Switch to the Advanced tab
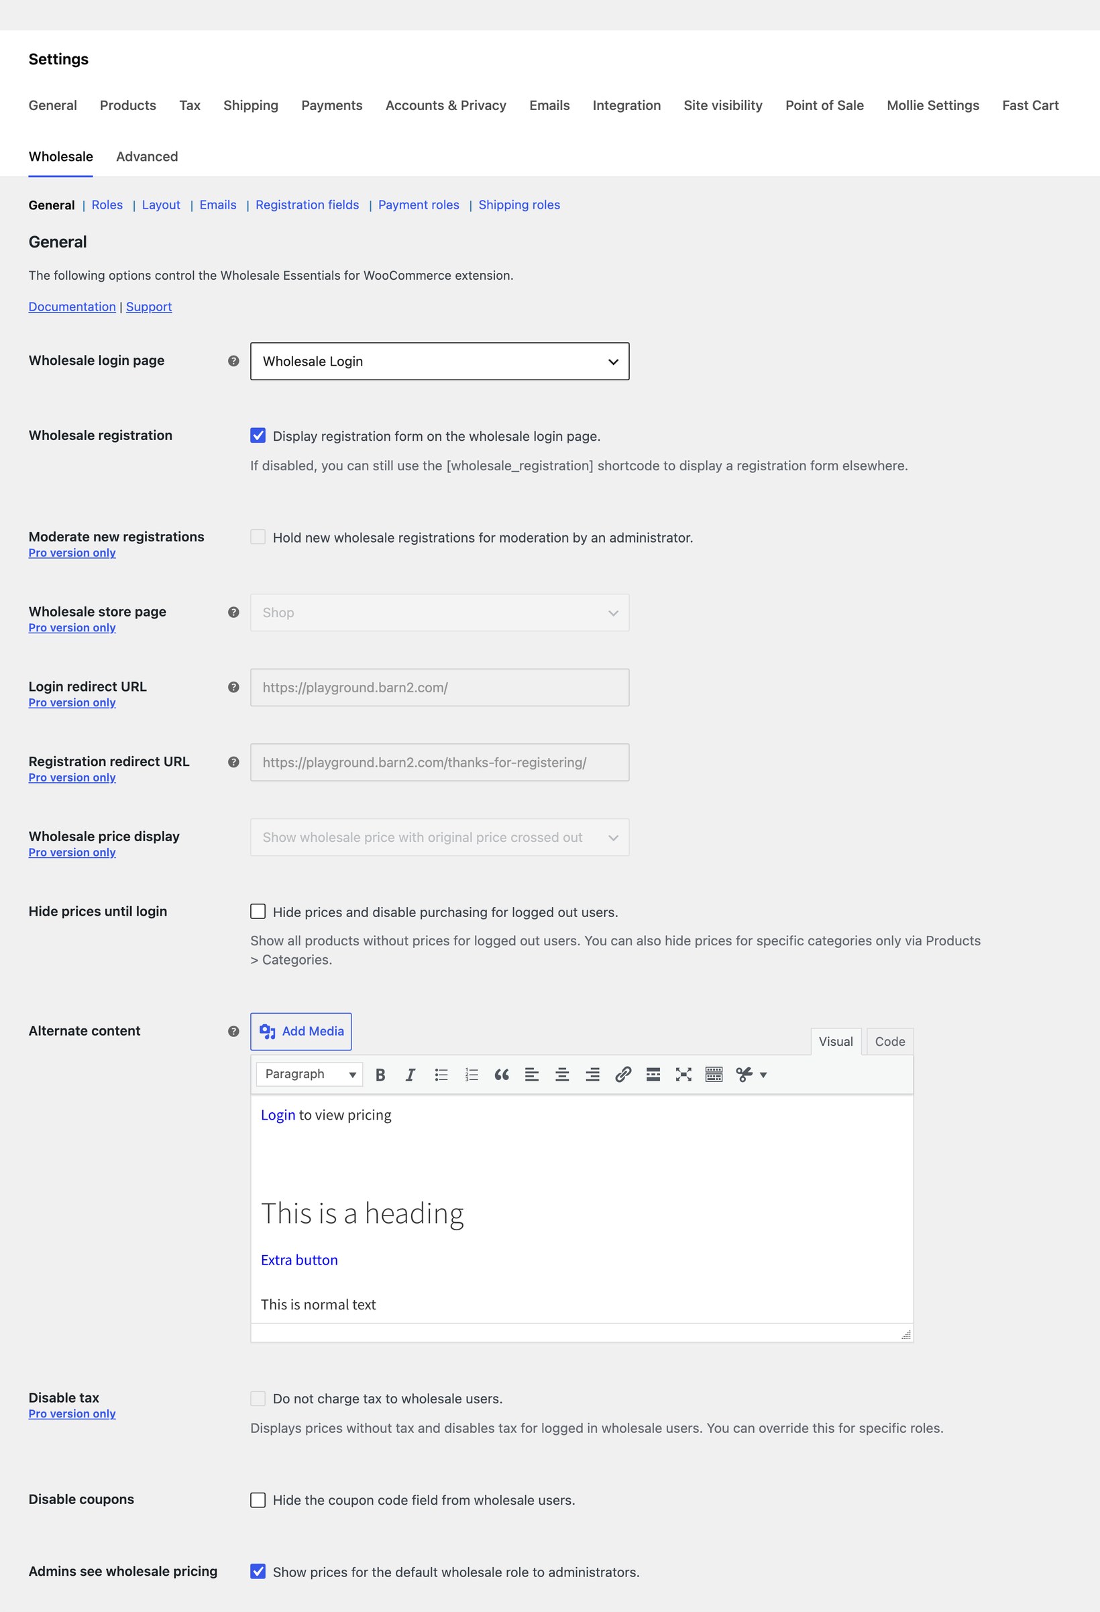The image size is (1100, 1612). (147, 157)
